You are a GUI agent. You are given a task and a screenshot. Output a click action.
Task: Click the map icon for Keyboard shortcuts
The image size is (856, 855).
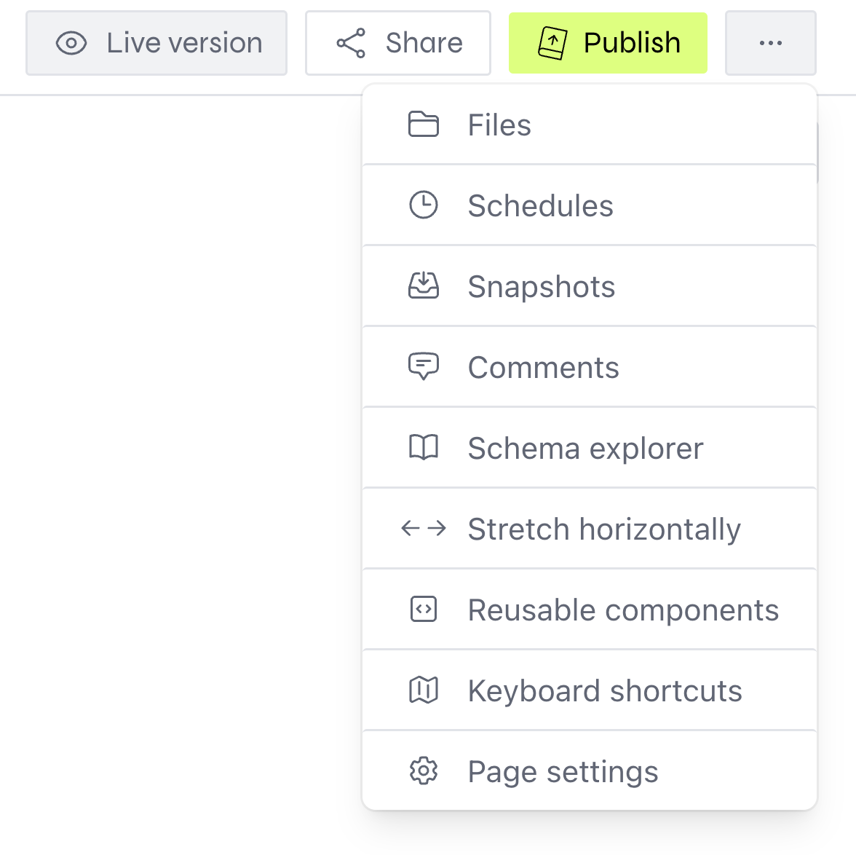[x=424, y=690]
